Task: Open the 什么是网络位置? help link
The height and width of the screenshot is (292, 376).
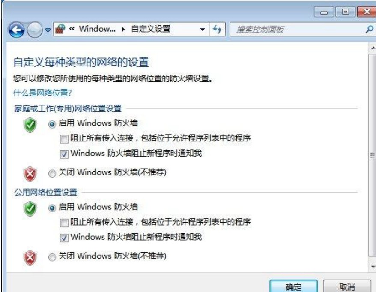Action: (x=42, y=93)
